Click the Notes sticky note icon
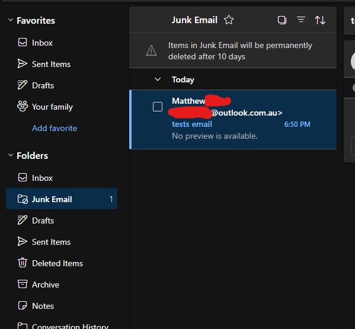The height and width of the screenshot is (329, 355). click(23, 305)
